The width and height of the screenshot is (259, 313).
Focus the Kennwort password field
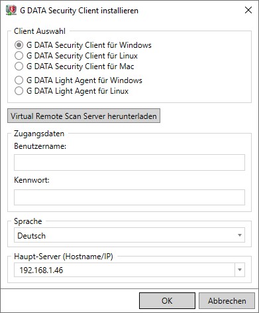pyautogui.click(x=129, y=197)
